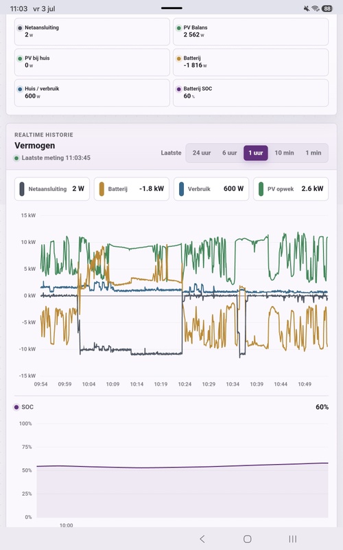Open the Batterij -1 816 W card

point(250,62)
